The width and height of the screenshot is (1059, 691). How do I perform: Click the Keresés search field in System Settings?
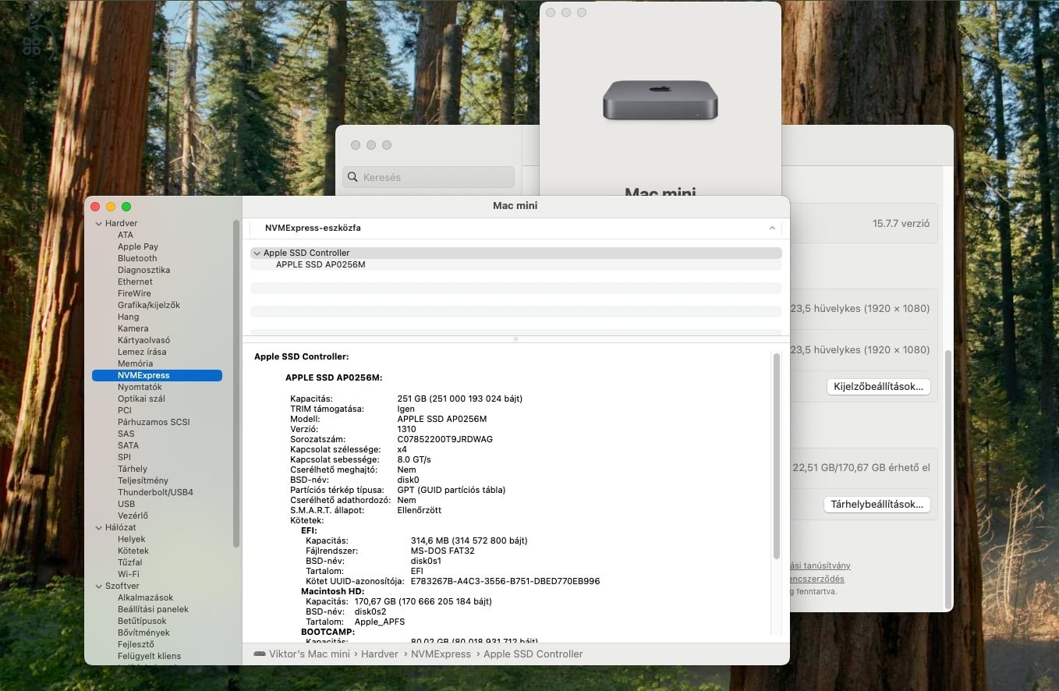point(429,177)
